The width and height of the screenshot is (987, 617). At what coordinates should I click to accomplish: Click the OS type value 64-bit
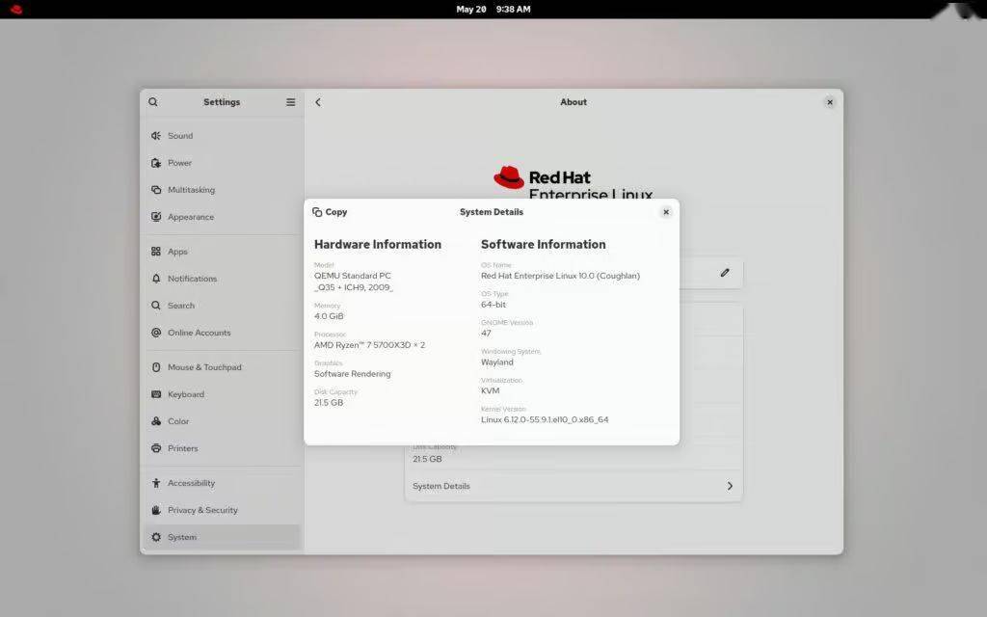pos(493,305)
